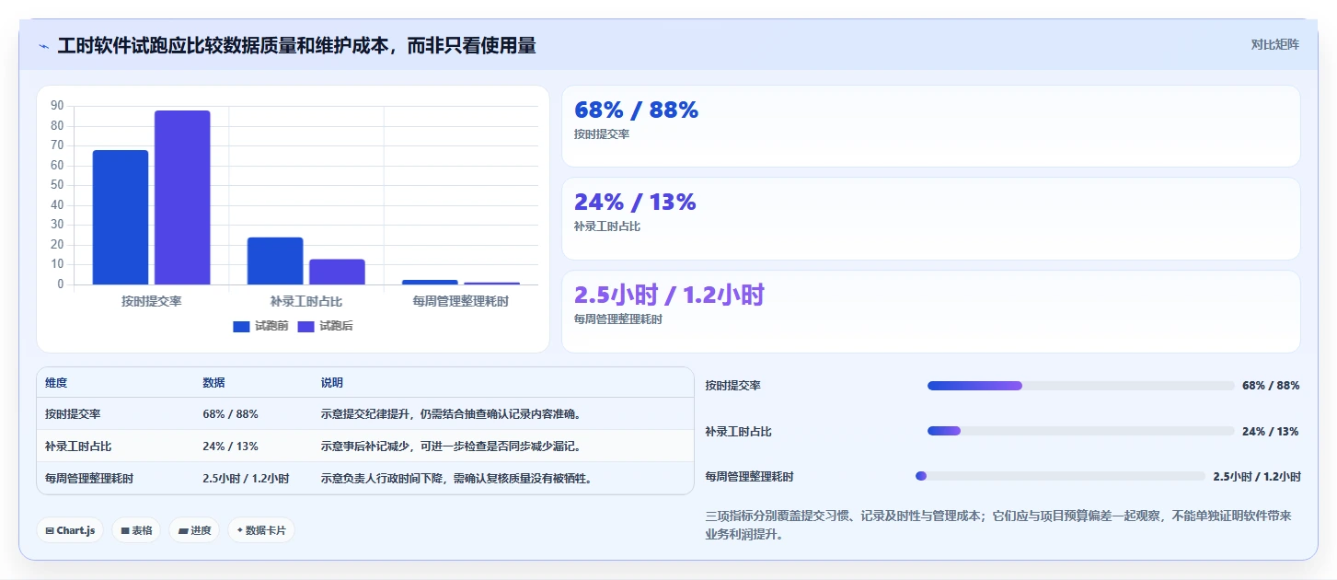1337x580 pixels.
Task: Open the 2.5小时 / 1.2小时 data card
Action: (x=930, y=311)
